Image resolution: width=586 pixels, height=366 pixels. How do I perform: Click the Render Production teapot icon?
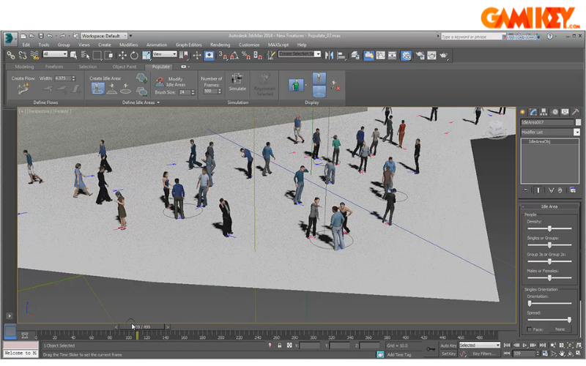pyautogui.click(x=444, y=56)
